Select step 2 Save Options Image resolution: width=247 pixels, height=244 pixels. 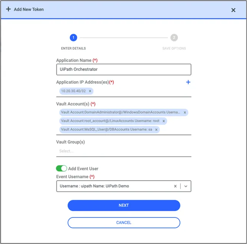pyautogui.click(x=174, y=38)
